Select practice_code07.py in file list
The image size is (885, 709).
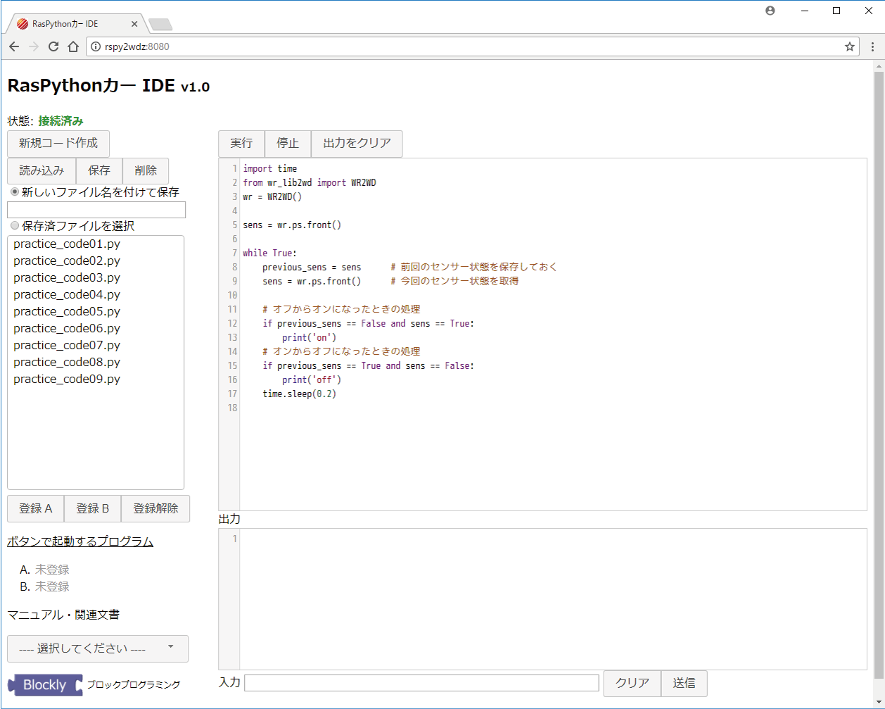tap(96, 345)
